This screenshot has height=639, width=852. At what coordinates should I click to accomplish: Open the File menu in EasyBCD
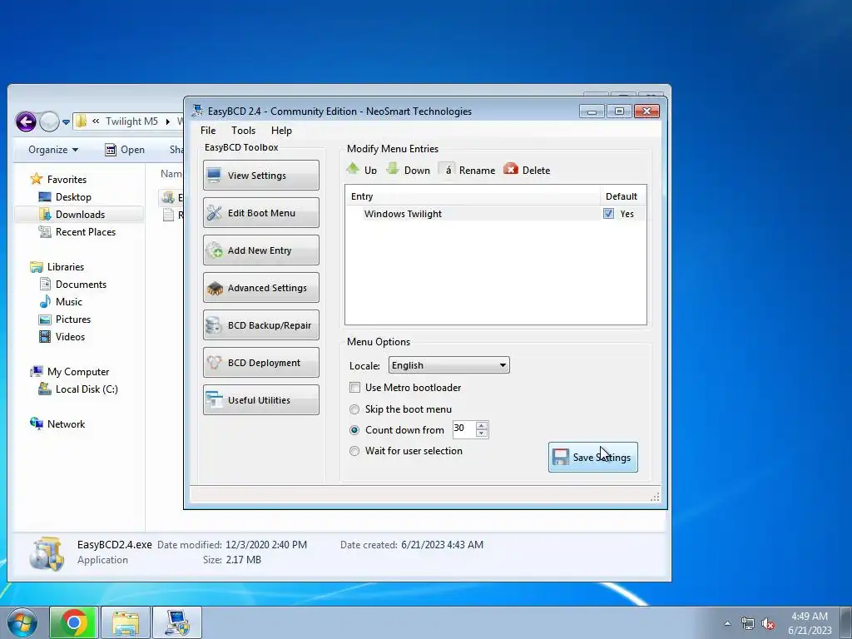[x=208, y=131]
